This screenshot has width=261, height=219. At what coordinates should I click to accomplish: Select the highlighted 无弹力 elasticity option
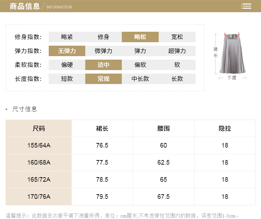point(67,51)
